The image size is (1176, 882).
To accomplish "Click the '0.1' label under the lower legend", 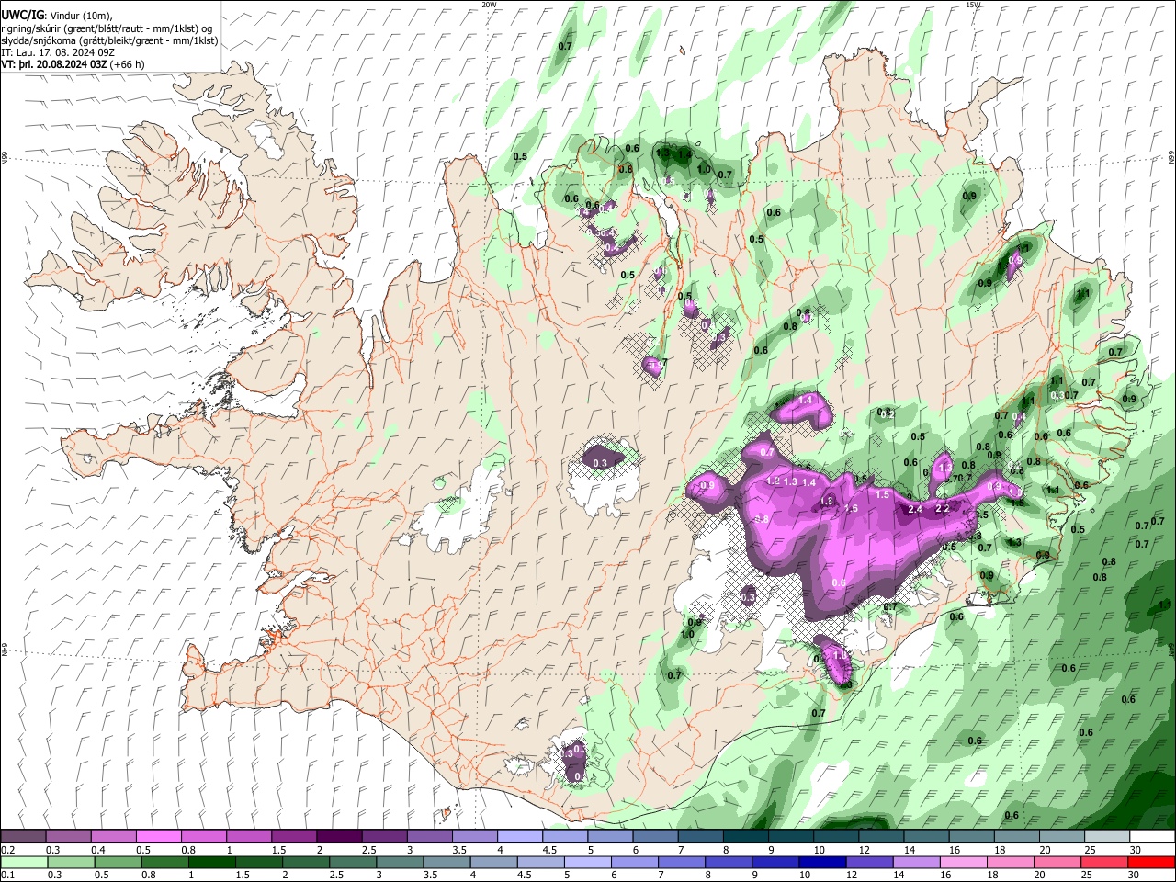I will (7, 875).
